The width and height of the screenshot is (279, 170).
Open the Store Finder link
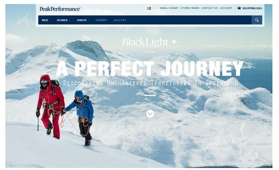pos(190,8)
